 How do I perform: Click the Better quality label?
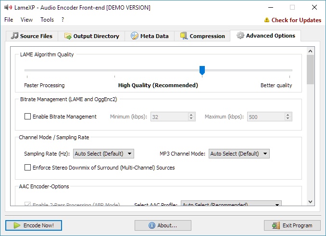[276, 85]
